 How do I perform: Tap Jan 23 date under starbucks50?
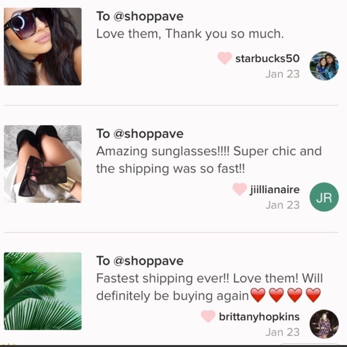click(282, 74)
